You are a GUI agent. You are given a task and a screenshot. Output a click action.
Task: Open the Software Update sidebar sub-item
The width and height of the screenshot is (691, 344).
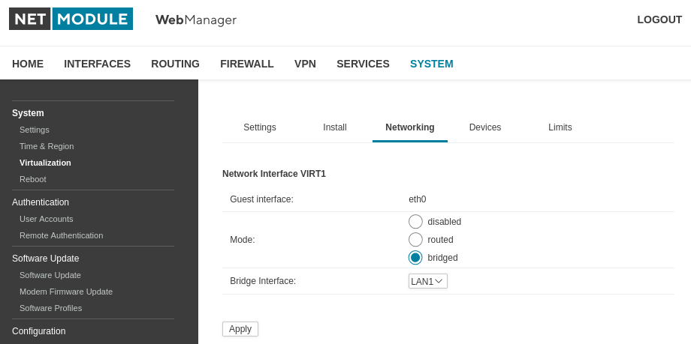pyautogui.click(x=50, y=275)
